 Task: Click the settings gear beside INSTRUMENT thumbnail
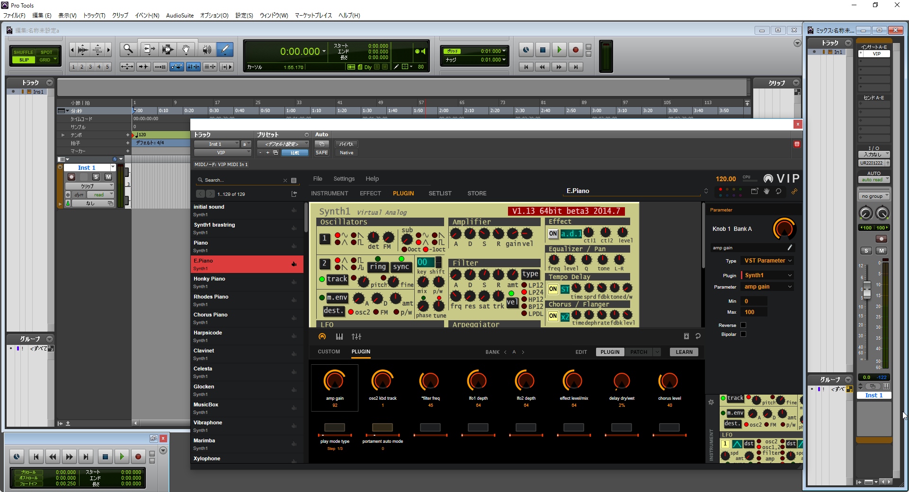click(711, 402)
